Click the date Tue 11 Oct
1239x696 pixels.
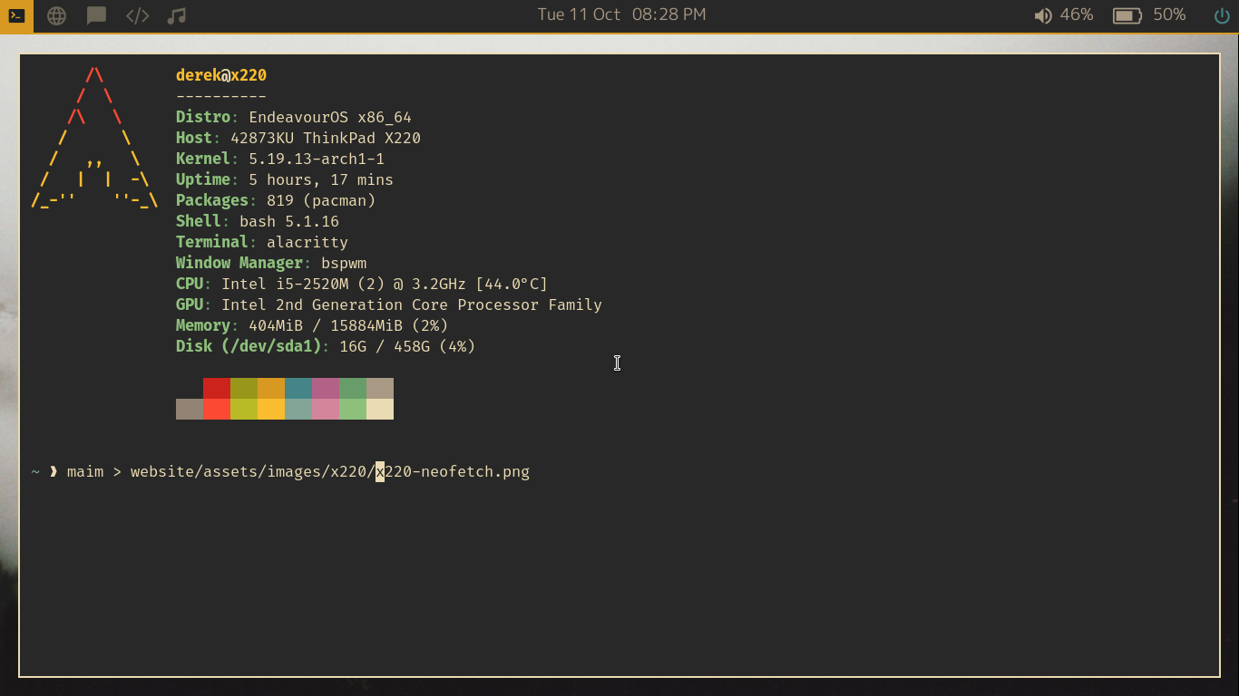pos(579,14)
